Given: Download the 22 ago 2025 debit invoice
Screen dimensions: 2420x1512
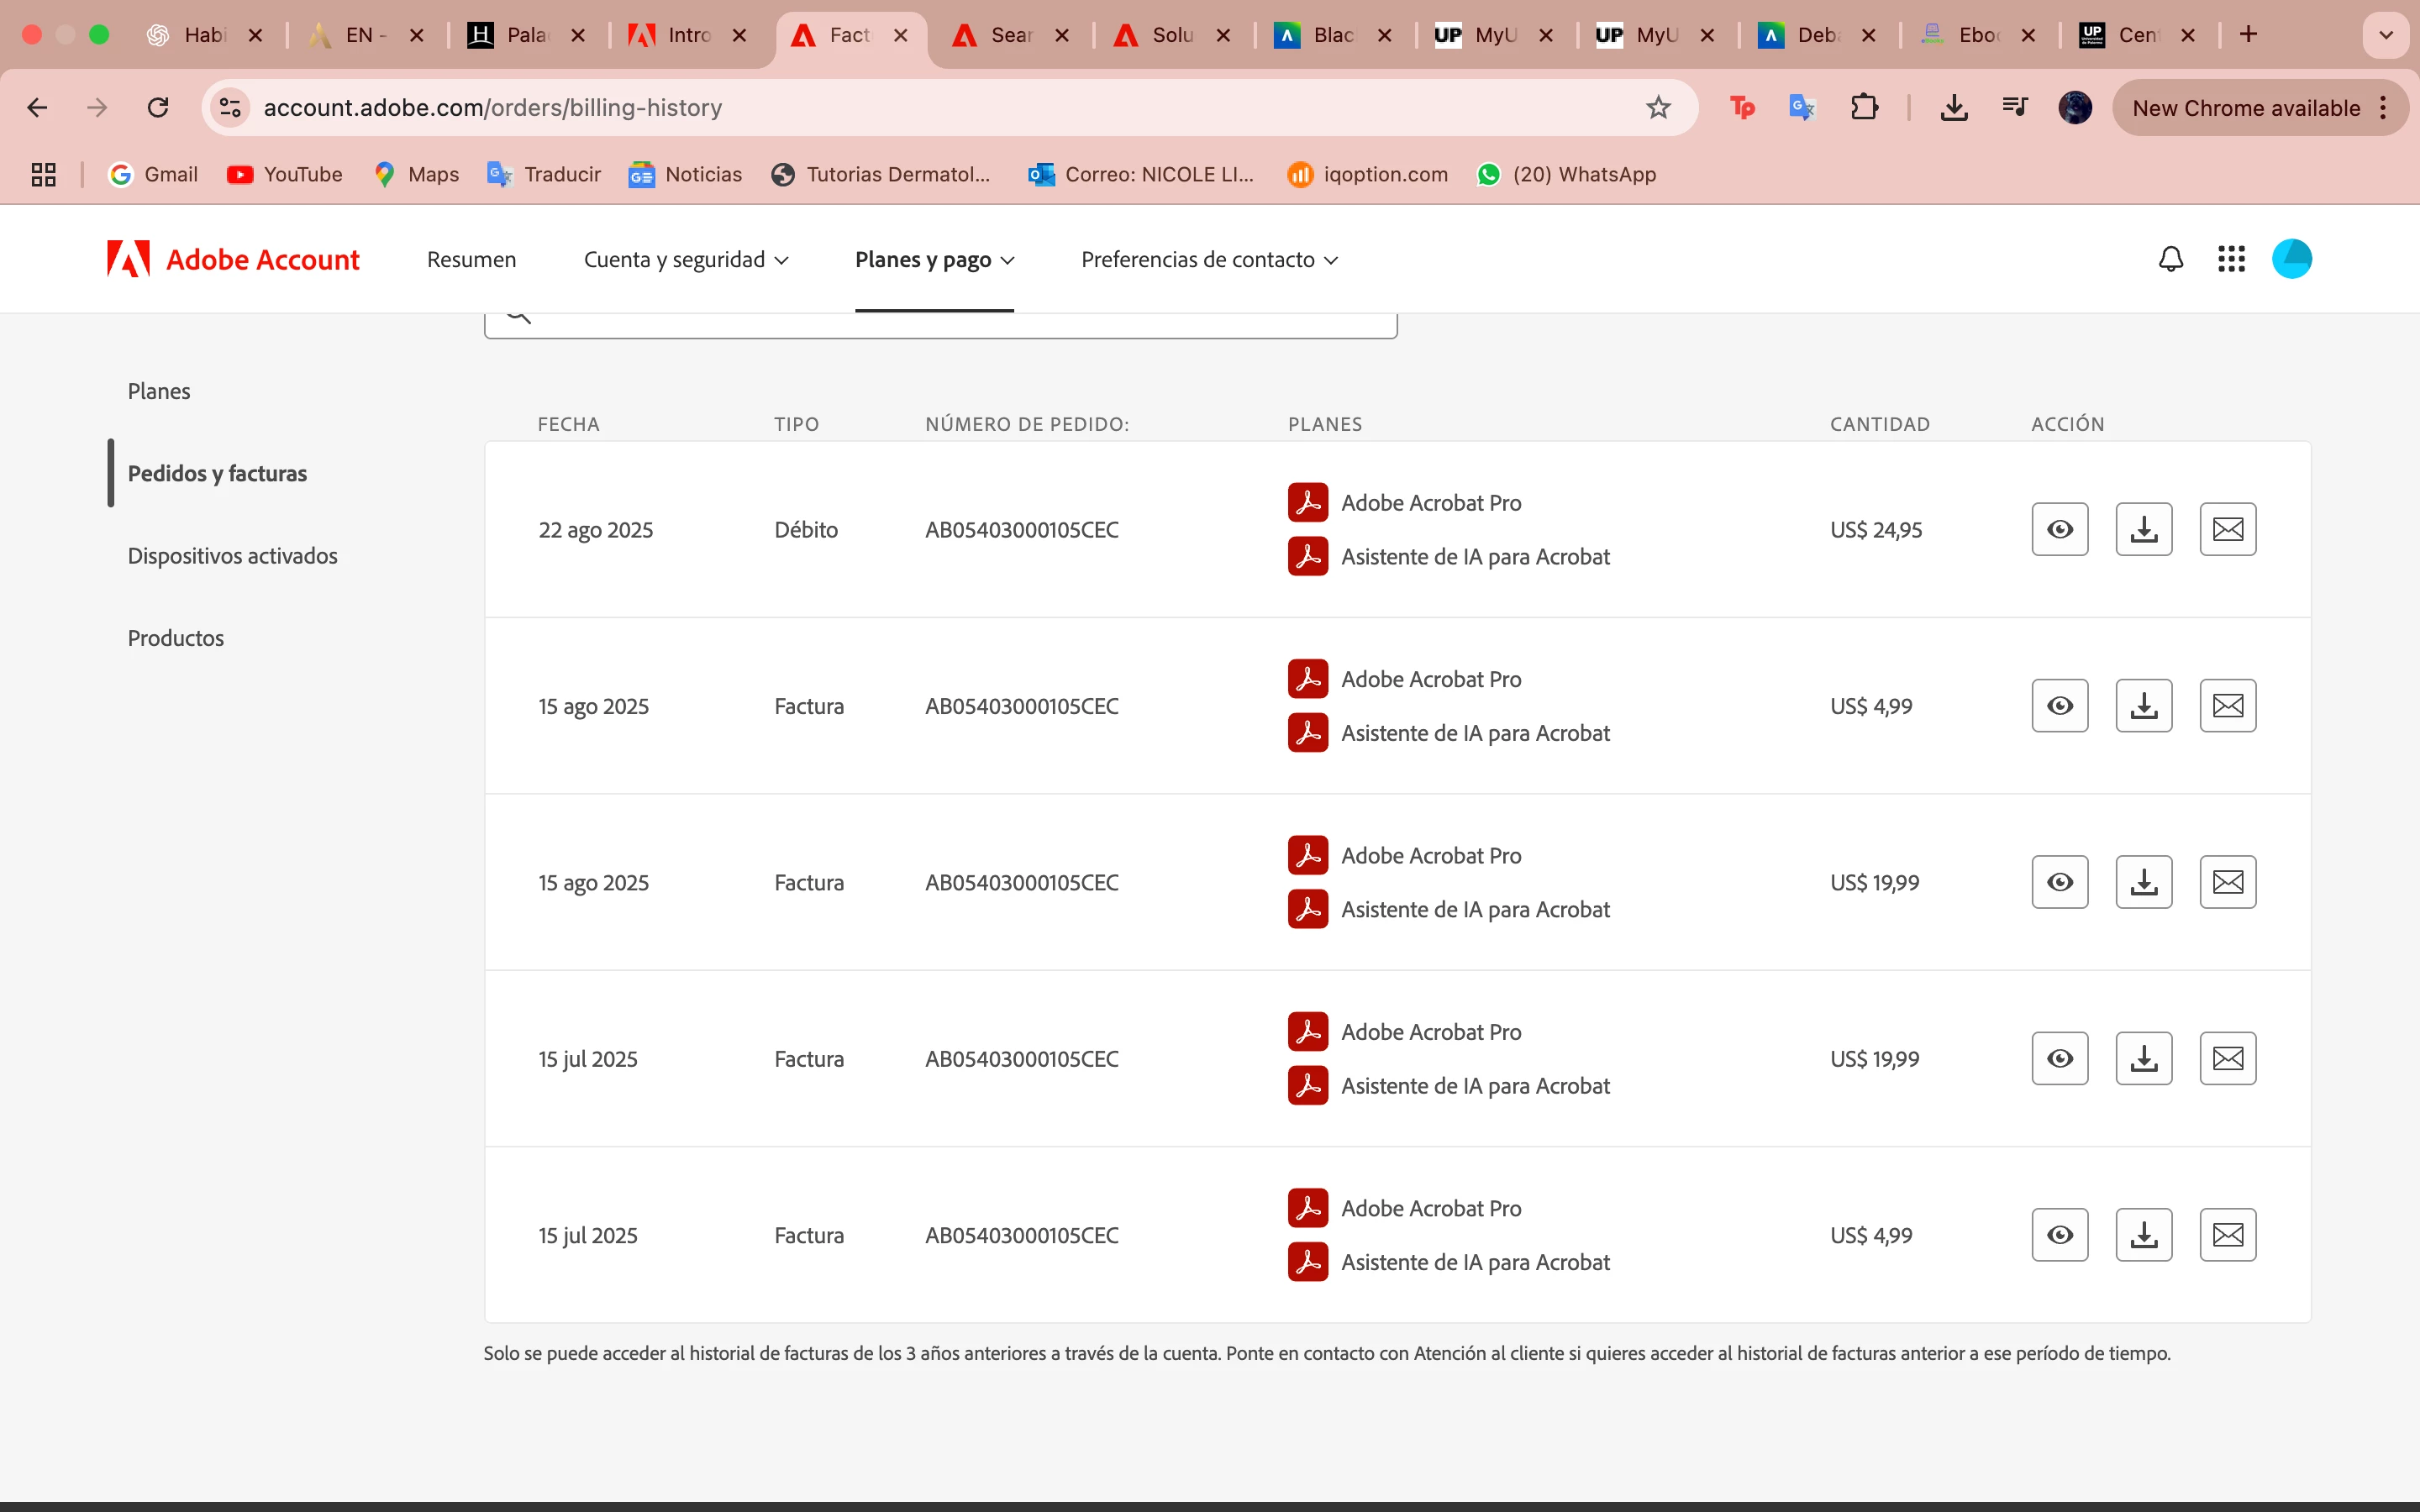Looking at the screenshot, I should (2143, 529).
